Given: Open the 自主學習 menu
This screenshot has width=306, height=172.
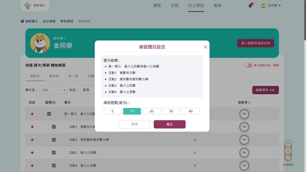Looking at the screenshot, I should click(x=196, y=6).
